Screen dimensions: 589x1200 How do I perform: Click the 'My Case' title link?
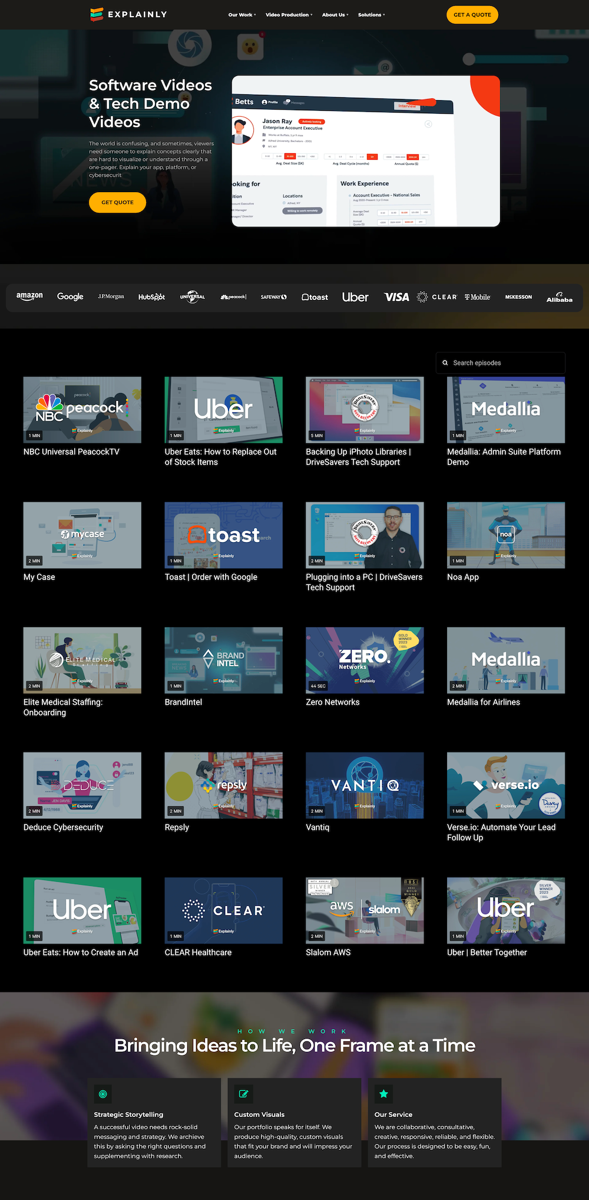(39, 577)
